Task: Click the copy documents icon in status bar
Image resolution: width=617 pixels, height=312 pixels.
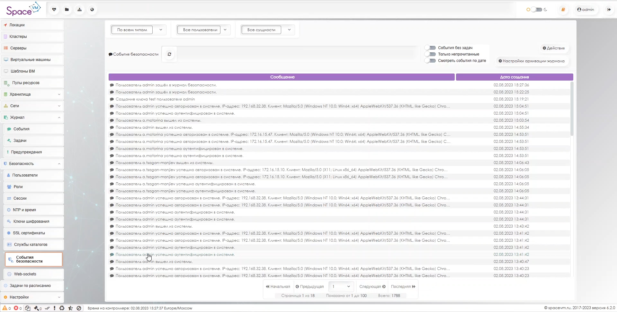Action: pos(28,308)
